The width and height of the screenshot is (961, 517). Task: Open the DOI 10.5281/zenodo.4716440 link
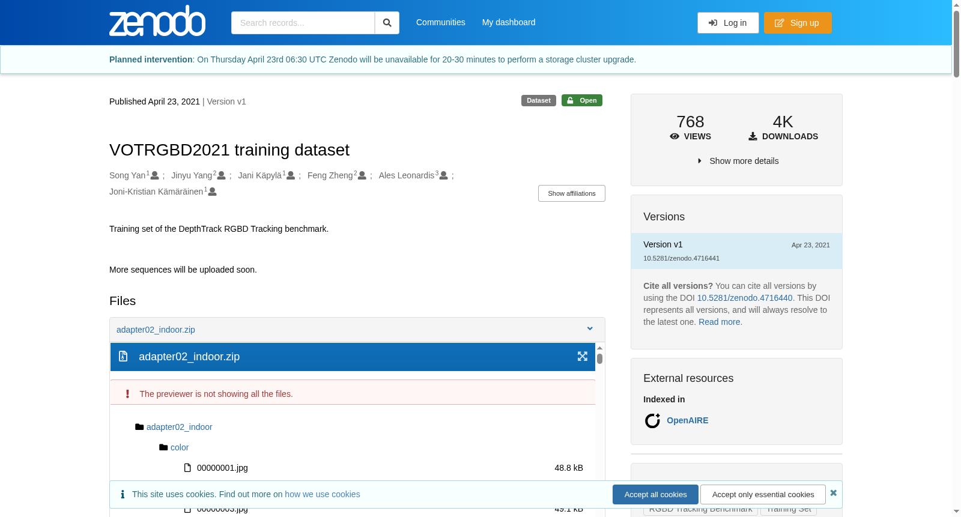tap(745, 298)
